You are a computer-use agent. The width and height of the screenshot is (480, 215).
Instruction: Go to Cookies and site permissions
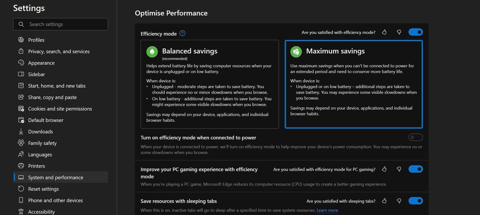coord(61,109)
